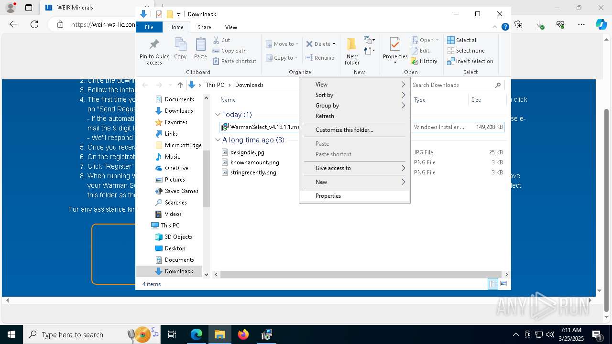612x344 pixels.
Task: Open Edge Copilot icon
Action: (601, 24)
